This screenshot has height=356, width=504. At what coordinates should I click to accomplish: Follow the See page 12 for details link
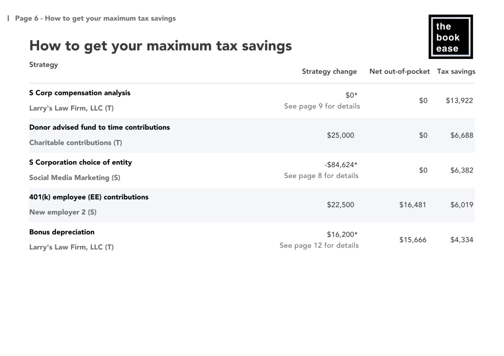click(x=319, y=245)
